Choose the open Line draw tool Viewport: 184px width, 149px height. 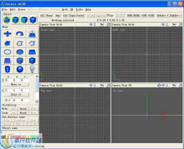click(x=32, y=43)
